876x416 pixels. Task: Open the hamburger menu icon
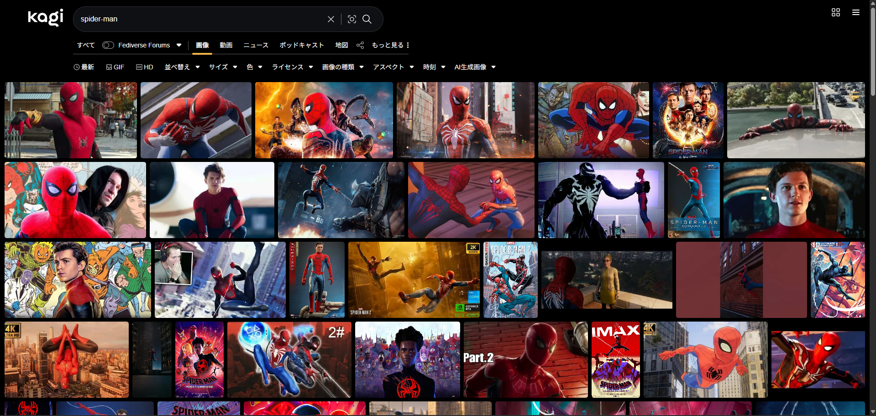tap(855, 12)
